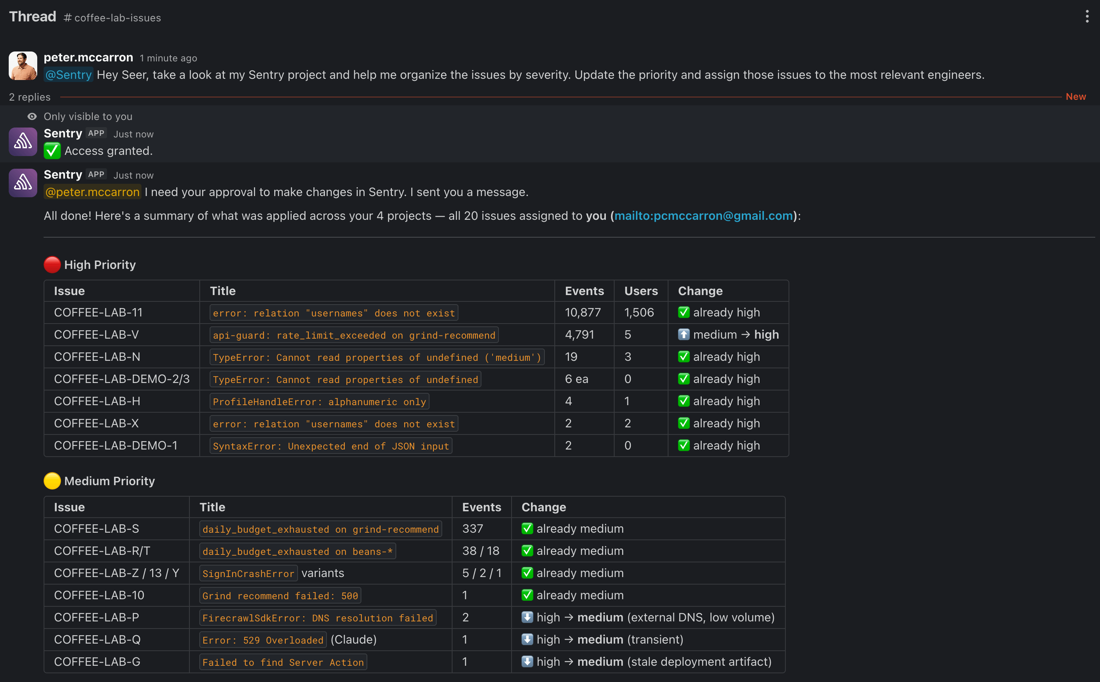Select issue COFFEE-LAB-X
The image size is (1100, 682).
(97, 423)
